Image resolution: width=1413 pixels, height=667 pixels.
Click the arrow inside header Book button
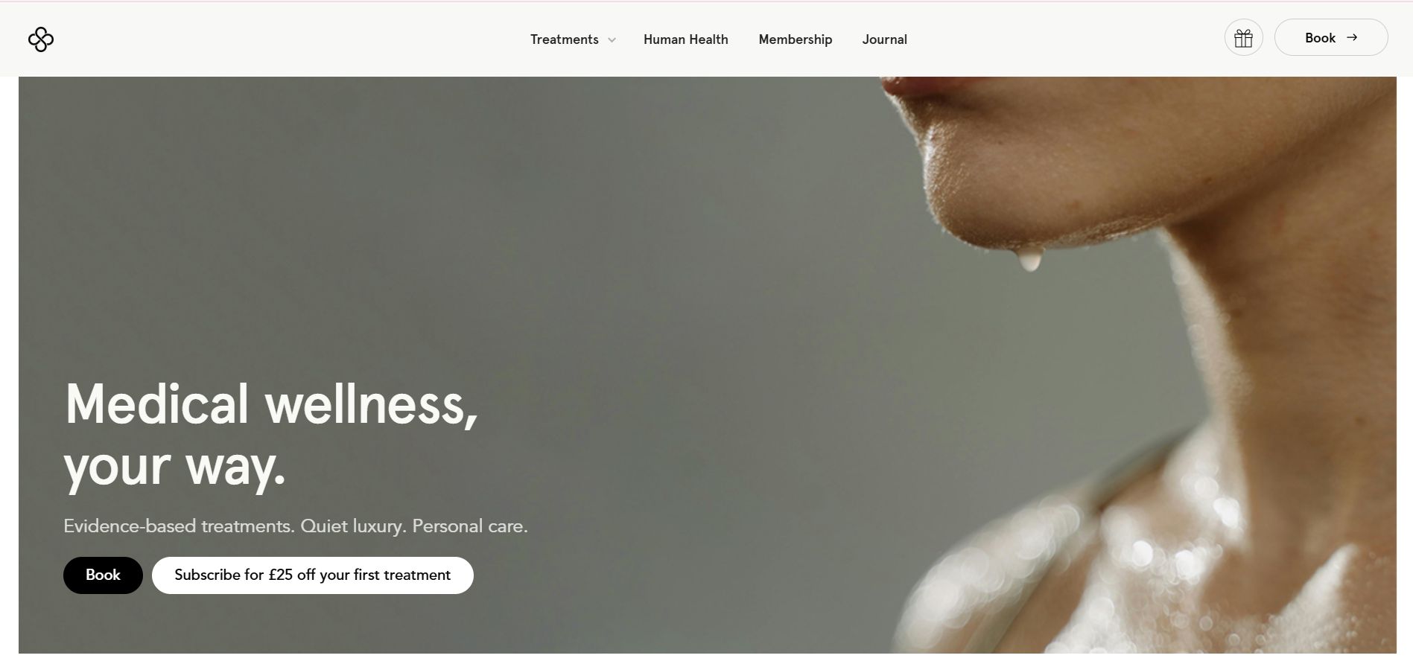coord(1352,37)
